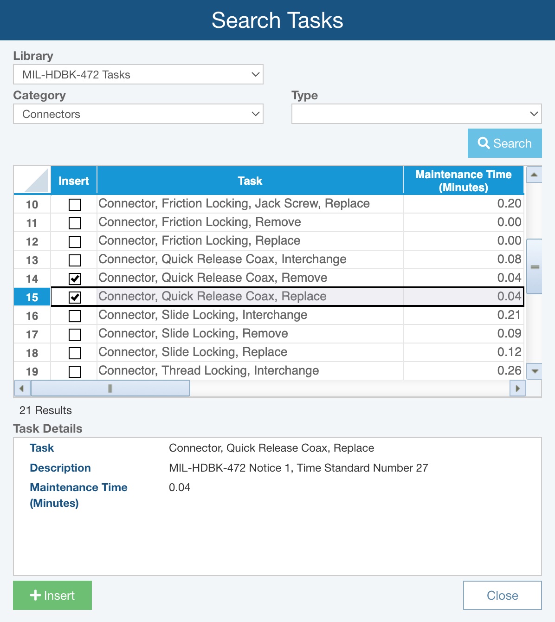The image size is (555, 622).
Task: Click the Close button
Action: [x=502, y=595]
